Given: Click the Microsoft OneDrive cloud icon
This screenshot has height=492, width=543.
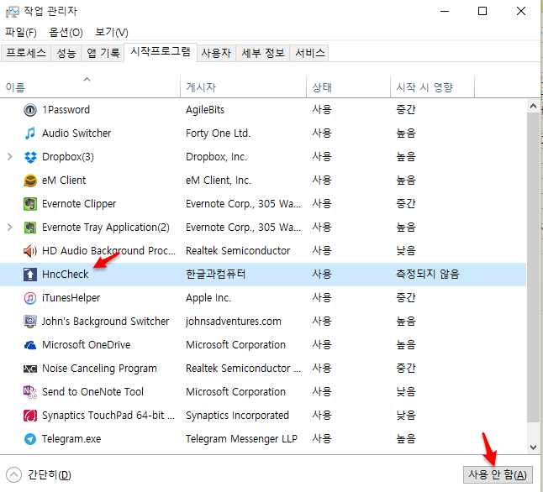Looking at the screenshot, I should coord(30,345).
